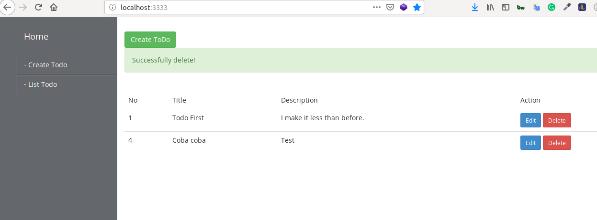The image size is (597, 220).
Task: Go to the browser home page
Action: 53,7
